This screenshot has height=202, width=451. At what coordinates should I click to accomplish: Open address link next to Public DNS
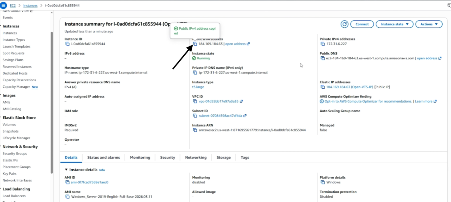coord(429,58)
